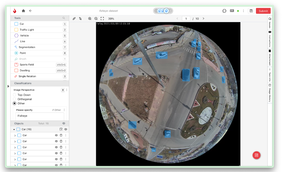
Task: Click the fit-to-screen icon in the toolbar
Action: tap(102, 18)
